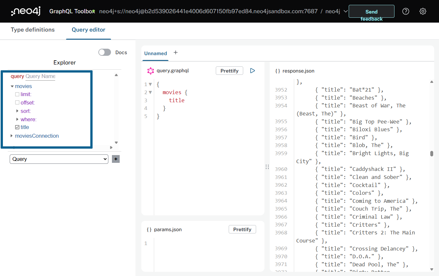Uncheck the title field checkbox
The width and height of the screenshot is (439, 276).
click(x=17, y=127)
